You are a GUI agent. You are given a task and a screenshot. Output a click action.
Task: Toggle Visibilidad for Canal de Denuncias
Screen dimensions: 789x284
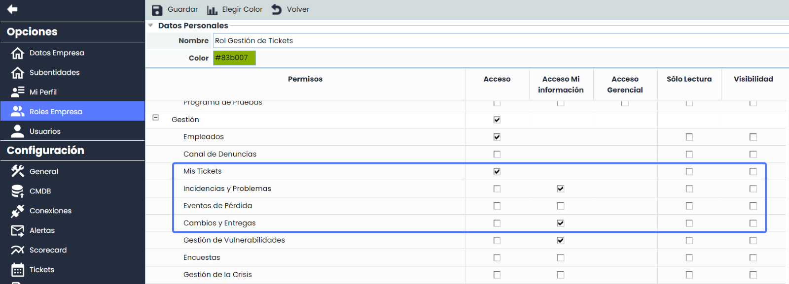(753, 154)
